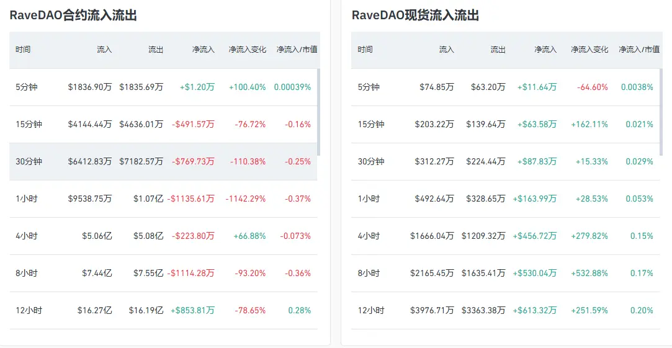Click the RaveDAO合约流入流出 heading
The image size is (672, 348).
click(73, 16)
